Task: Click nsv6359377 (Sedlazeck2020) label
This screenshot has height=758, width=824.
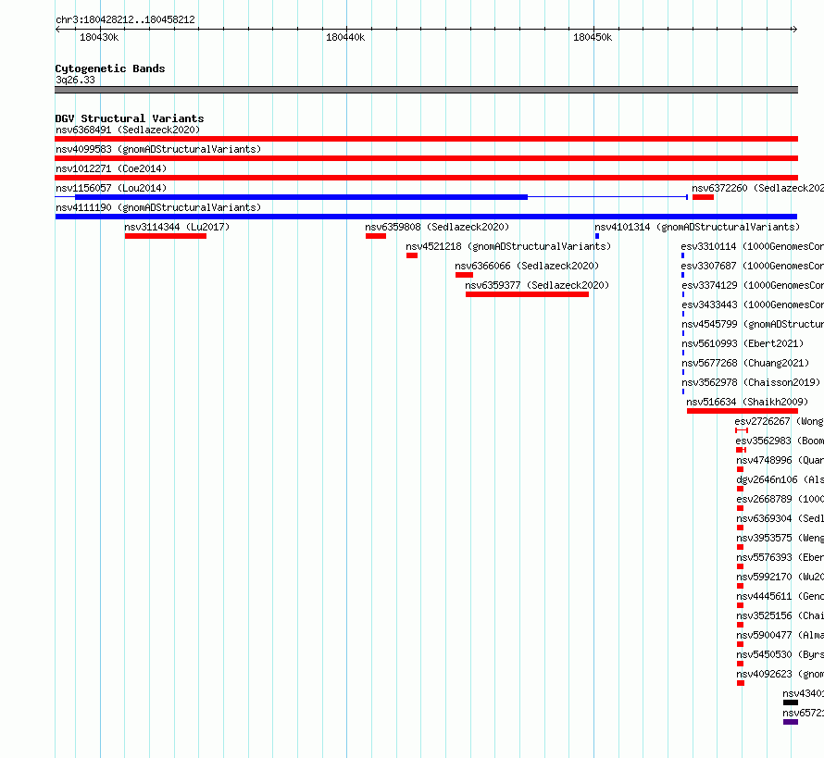Action: pyautogui.click(x=537, y=285)
